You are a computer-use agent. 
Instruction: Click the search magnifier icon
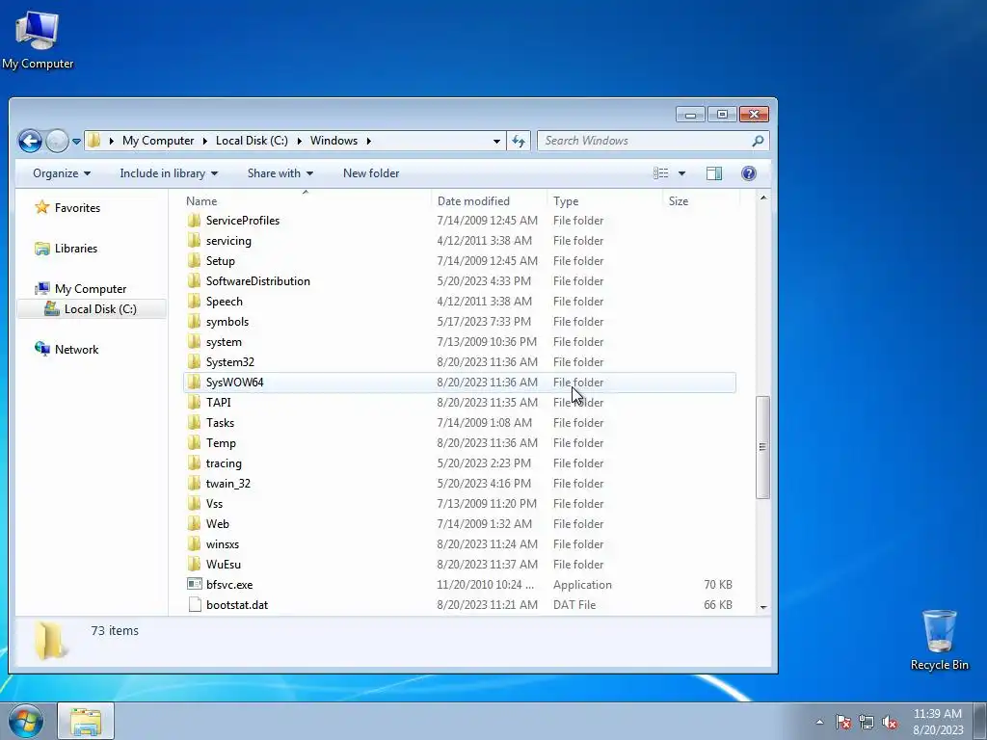[758, 141]
